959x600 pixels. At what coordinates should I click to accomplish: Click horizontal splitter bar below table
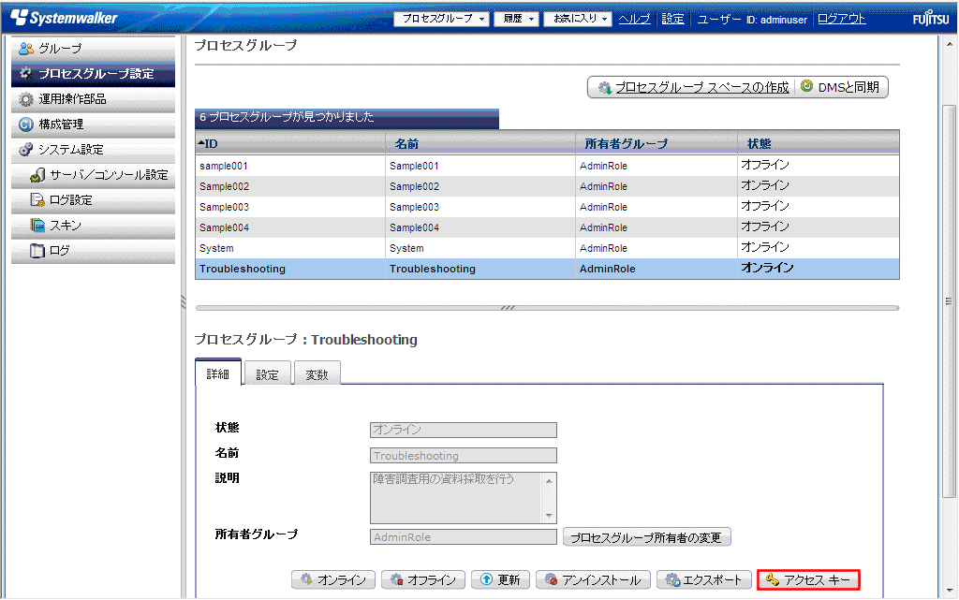coord(547,307)
